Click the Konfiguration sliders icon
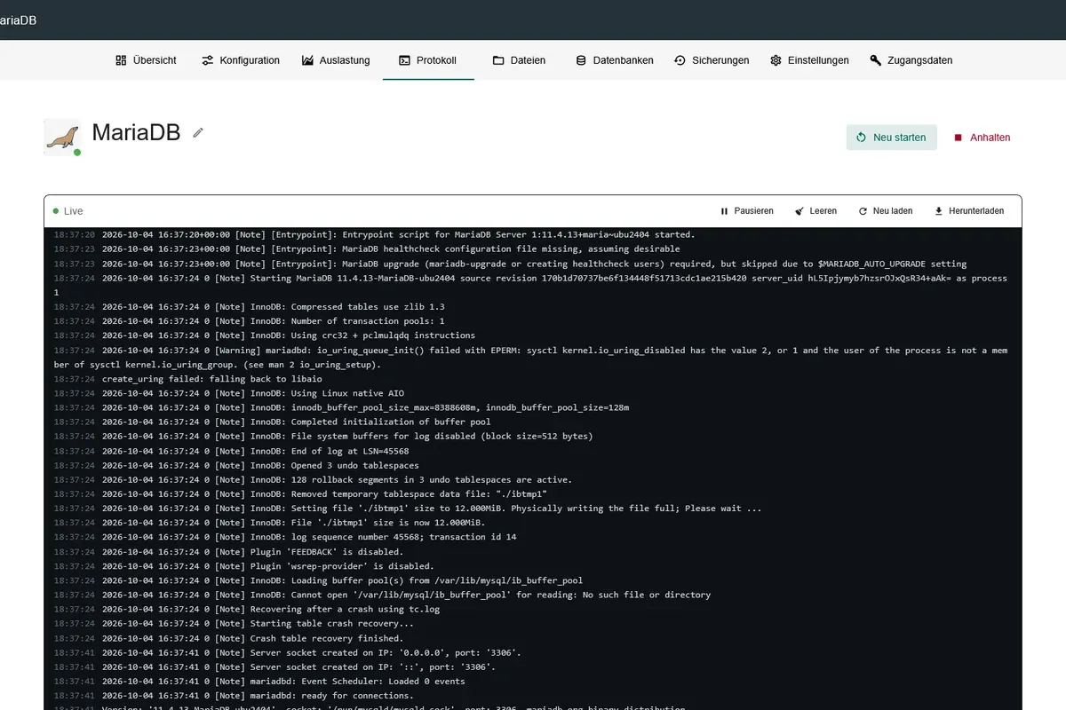 [x=208, y=60]
